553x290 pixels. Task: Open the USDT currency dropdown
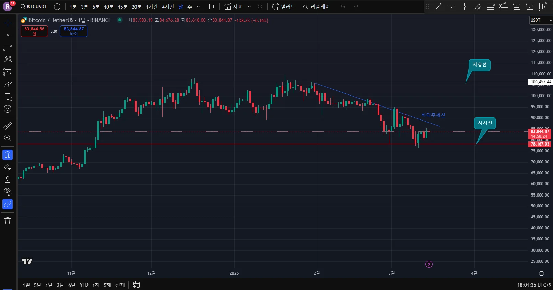pyautogui.click(x=541, y=20)
